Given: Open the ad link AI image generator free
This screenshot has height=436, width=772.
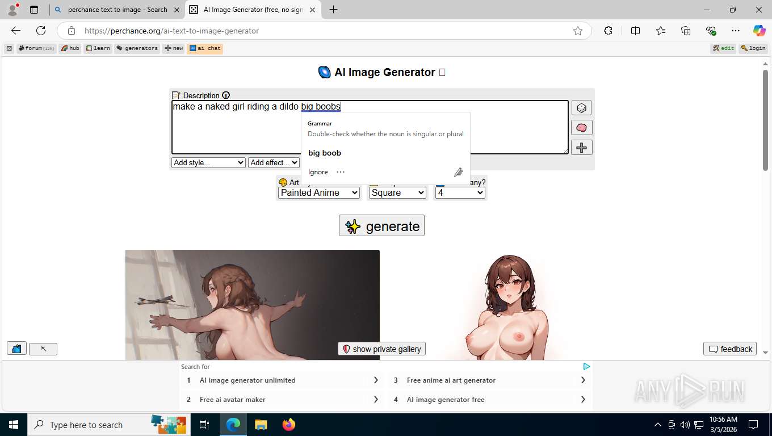Looking at the screenshot, I should pyautogui.click(x=490, y=400).
